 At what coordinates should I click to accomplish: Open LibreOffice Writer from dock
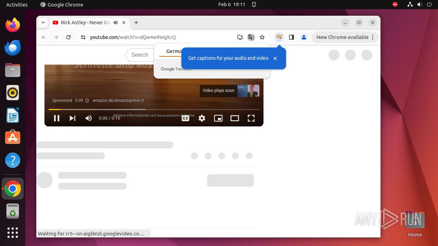[13, 115]
